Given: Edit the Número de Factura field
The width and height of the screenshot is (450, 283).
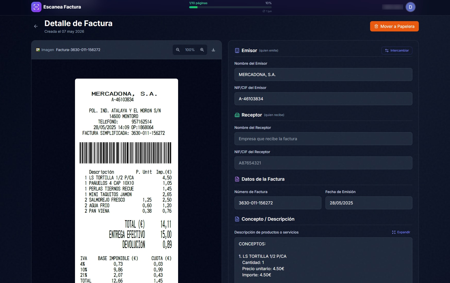Looking at the screenshot, I should [278, 203].
